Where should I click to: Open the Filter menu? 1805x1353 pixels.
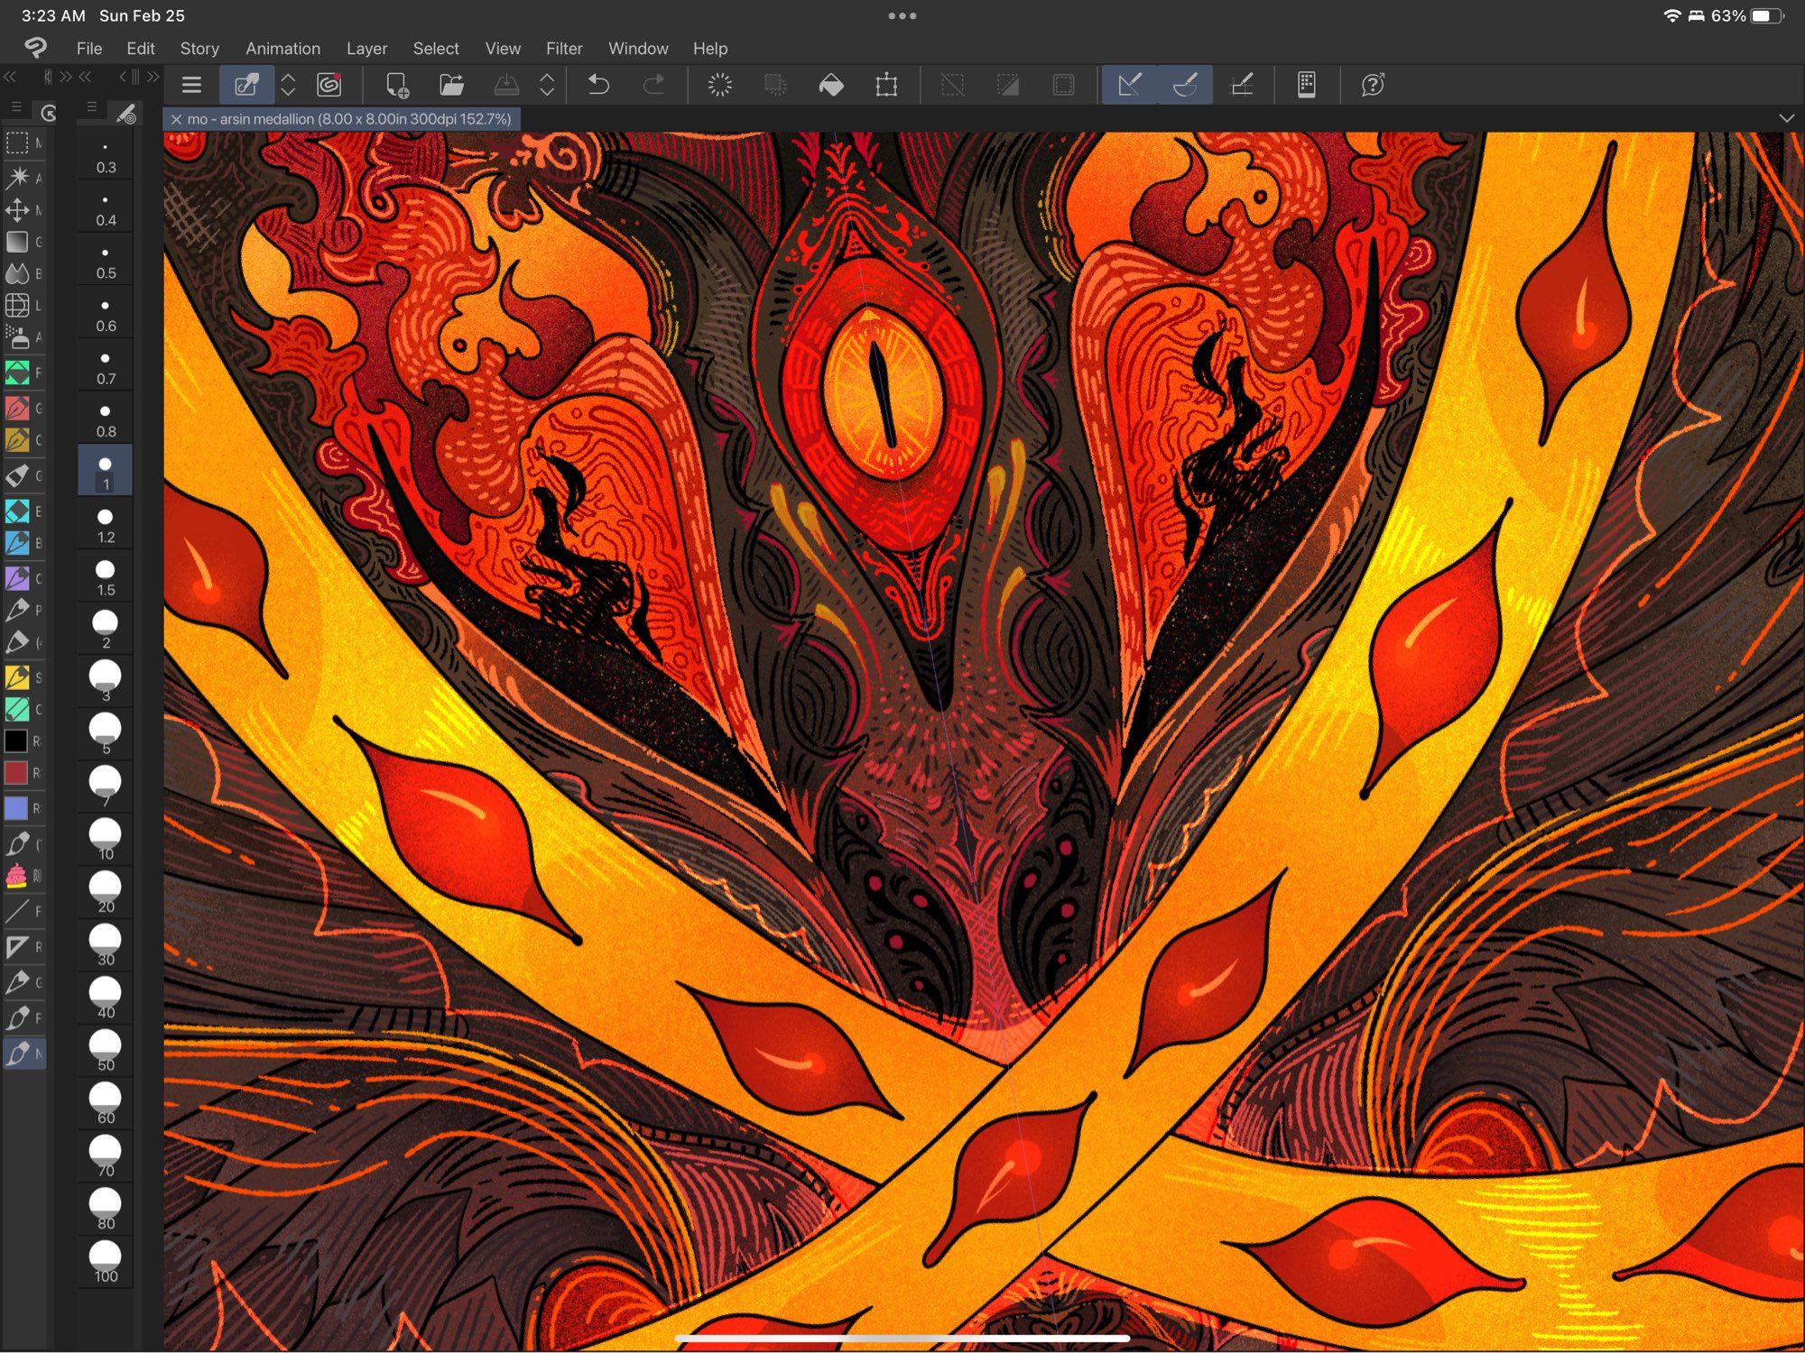[x=564, y=49]
